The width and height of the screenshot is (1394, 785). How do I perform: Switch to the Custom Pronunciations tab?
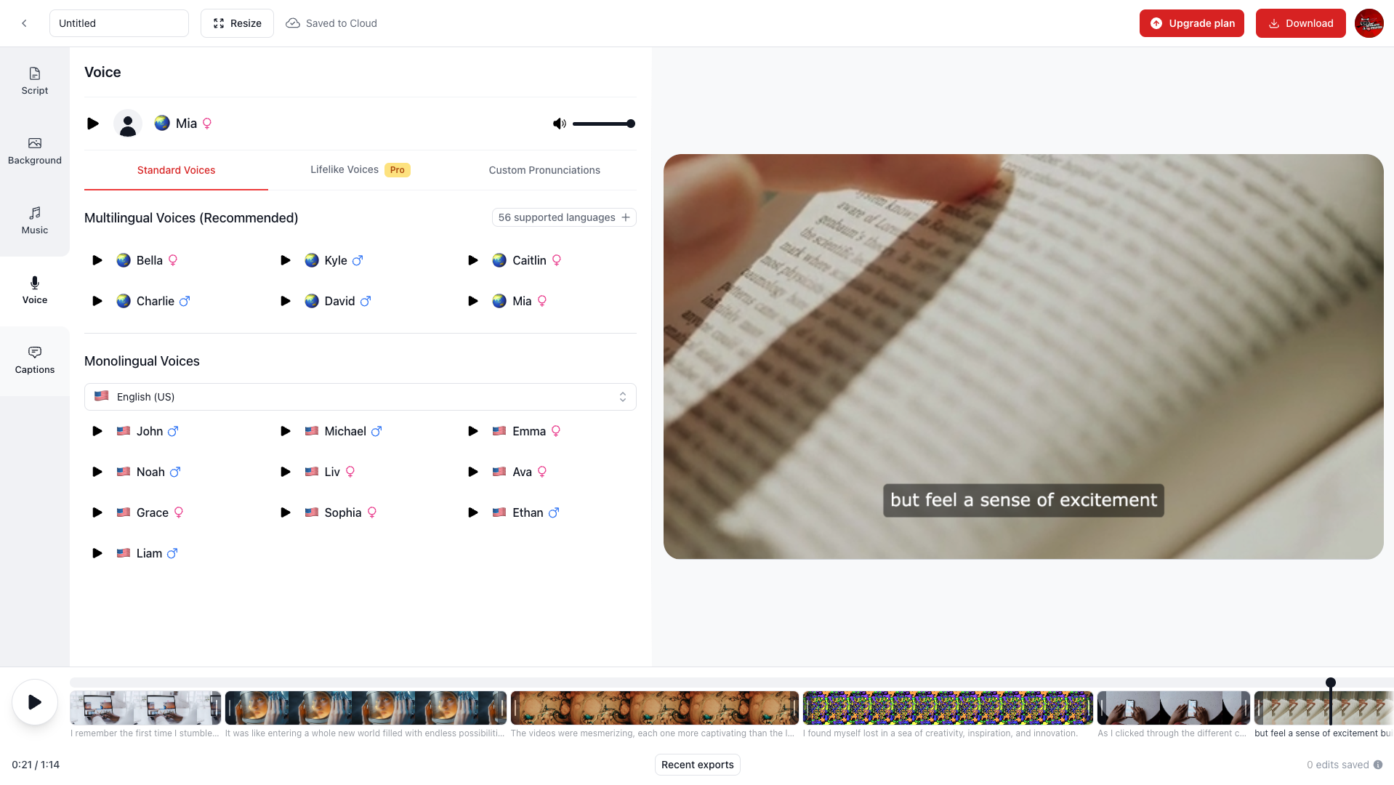coord(544,170)
